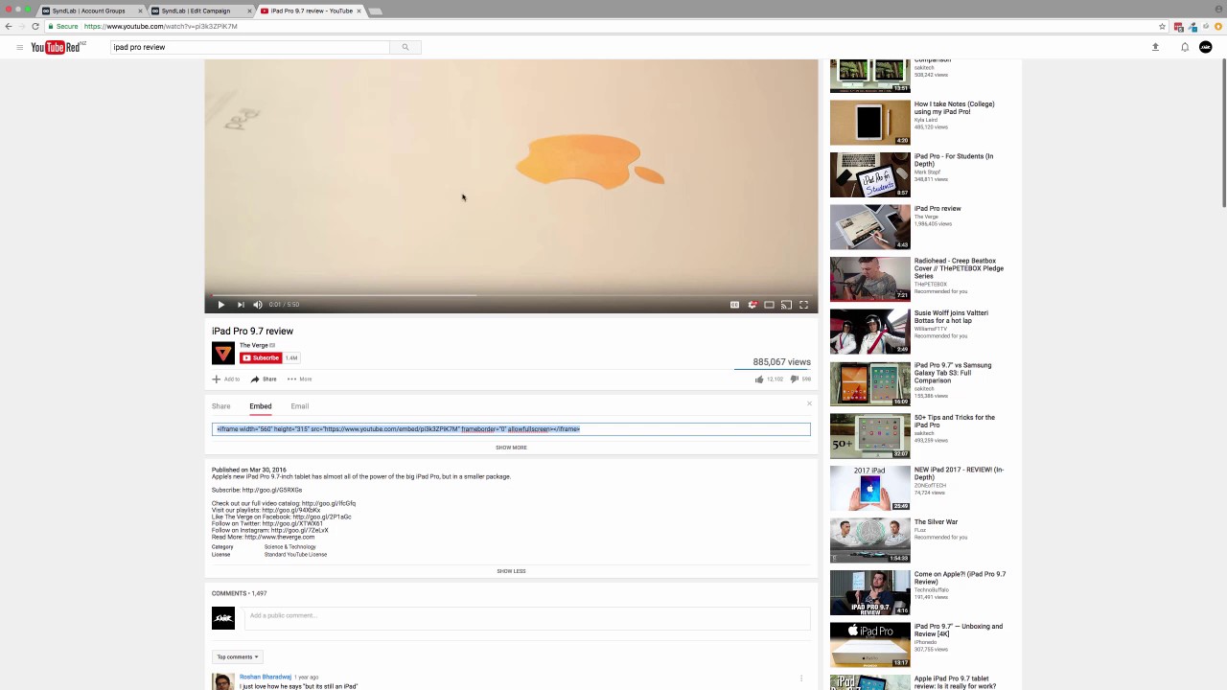1227x690 pixels.
Task: Go to YouTube Red home logo
Action: (x=58, y=47)
